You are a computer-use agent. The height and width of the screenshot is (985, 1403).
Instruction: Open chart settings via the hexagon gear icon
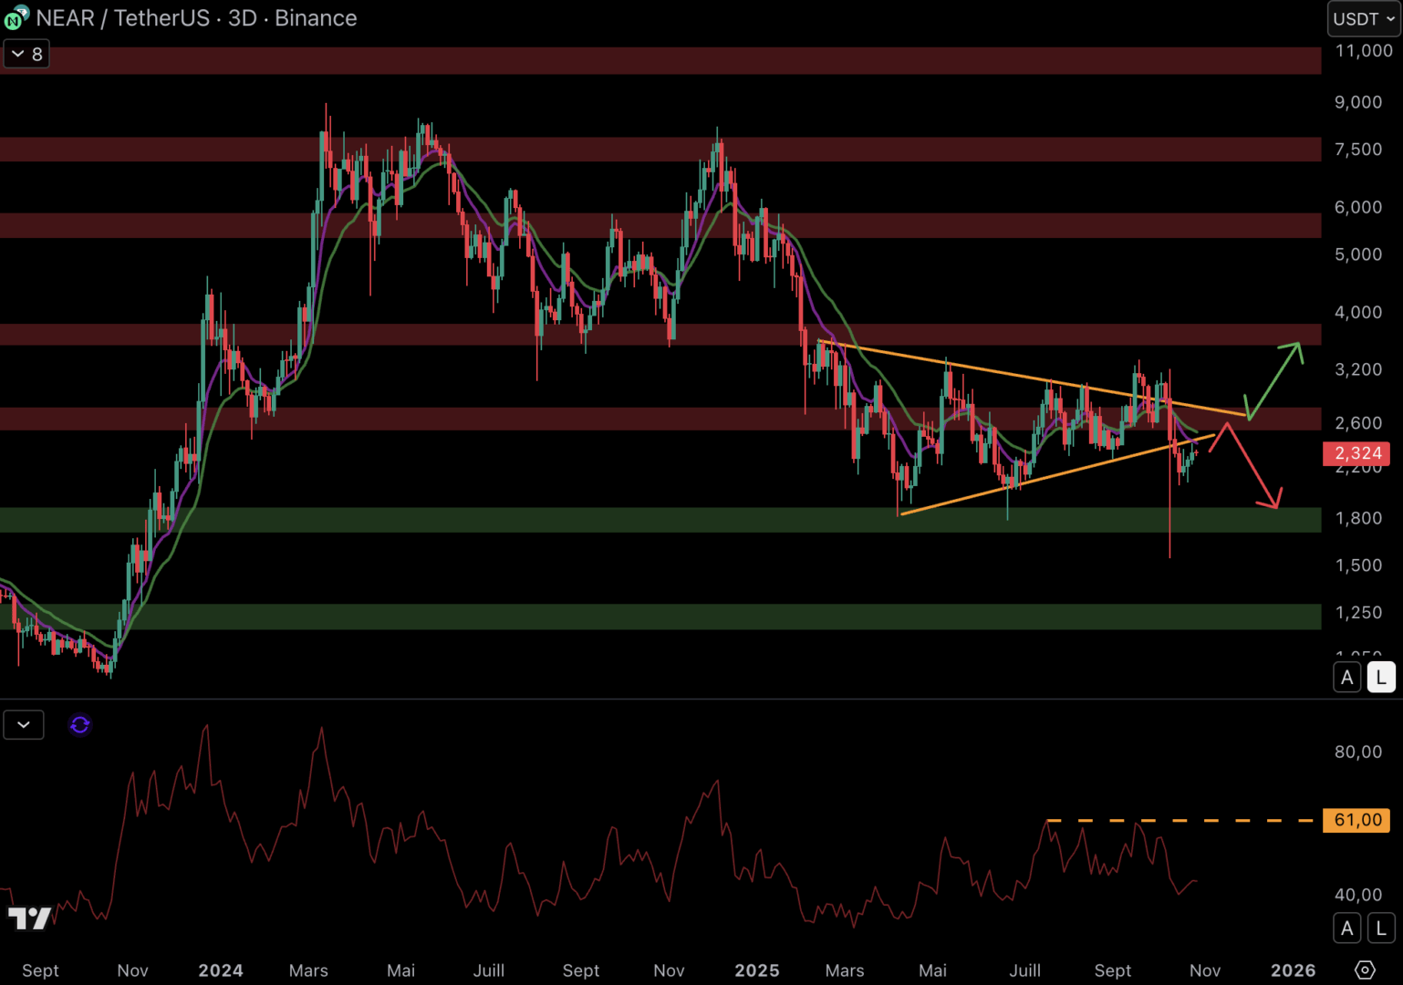[x=1365, y=970]
